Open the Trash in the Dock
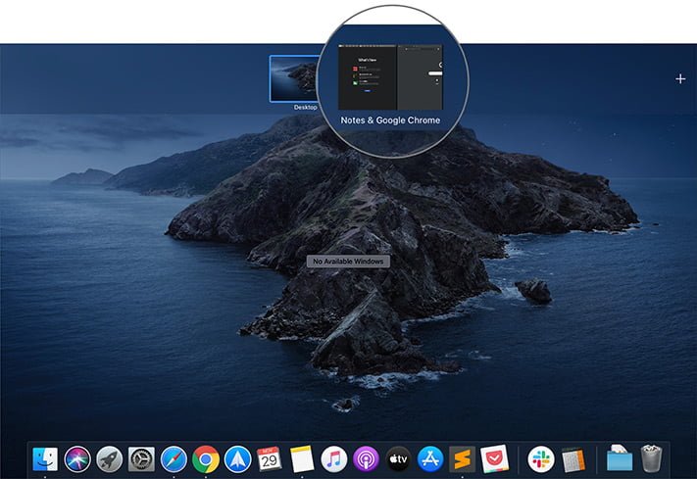Image resolution: width=697 pixels, height=479 pixels. 652,458
